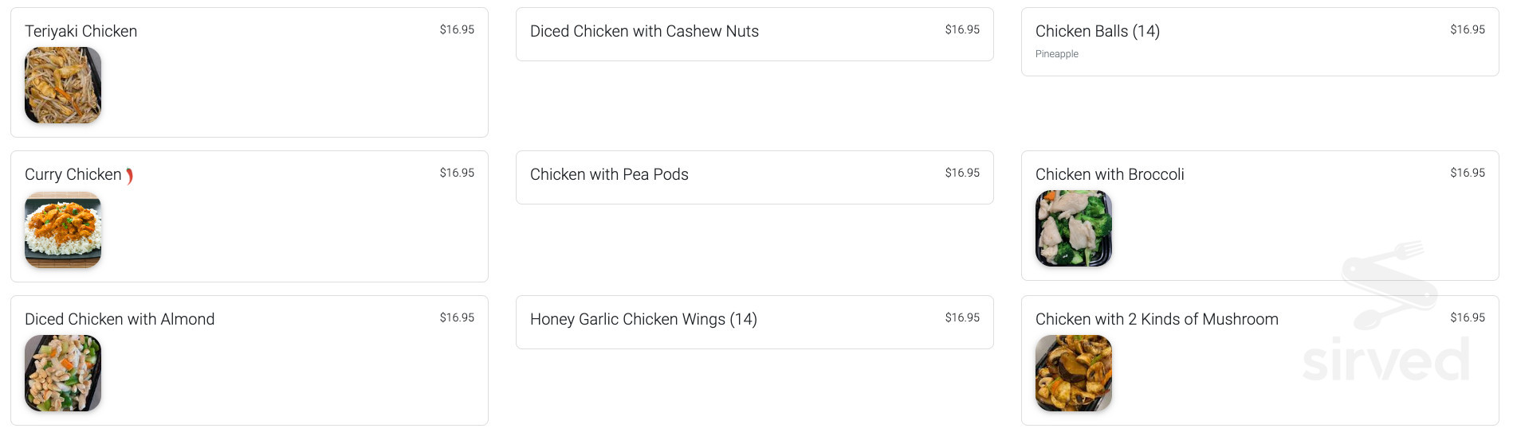Viewport: 1513px width, 436px height.
Task: Enlarge the Chicken with Broccoli photo
Action: click(1073, 228)
